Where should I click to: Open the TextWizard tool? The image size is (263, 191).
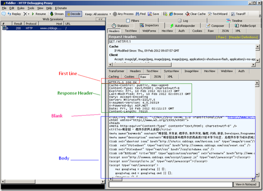[218, 14]
